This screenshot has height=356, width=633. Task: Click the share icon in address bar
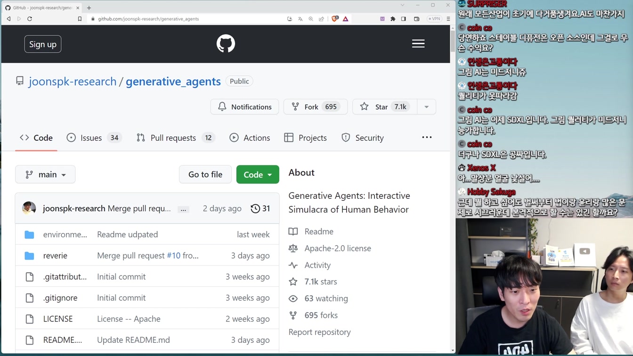coord(322,19)
